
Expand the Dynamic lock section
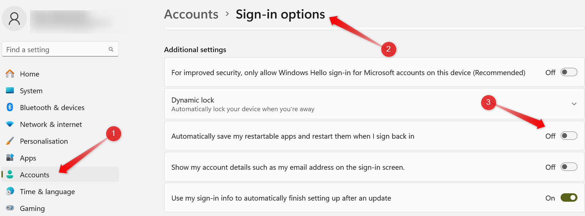point(575,104)
